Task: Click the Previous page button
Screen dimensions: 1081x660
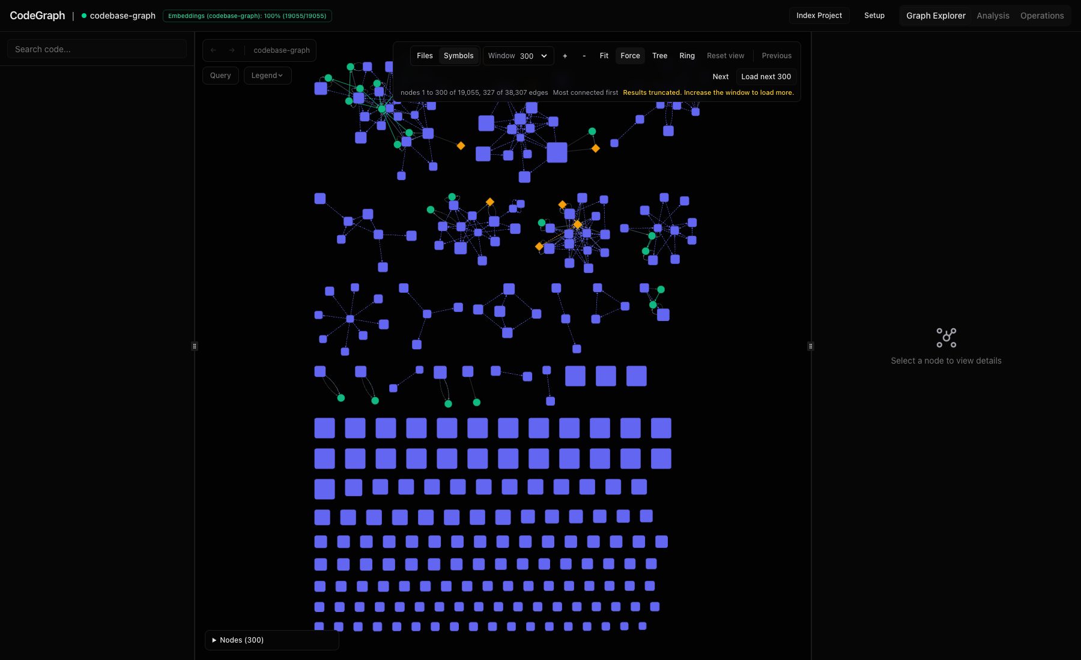Action: tap(777, 56)
